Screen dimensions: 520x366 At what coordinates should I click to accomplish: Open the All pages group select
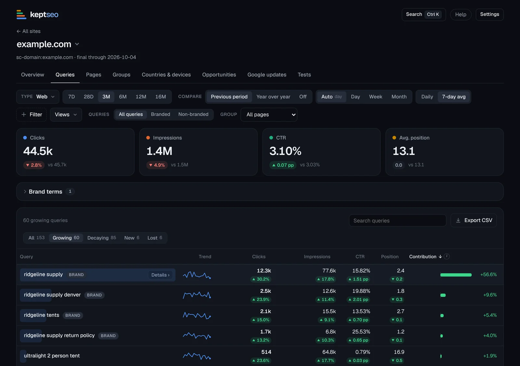click(x=269, y=115)
